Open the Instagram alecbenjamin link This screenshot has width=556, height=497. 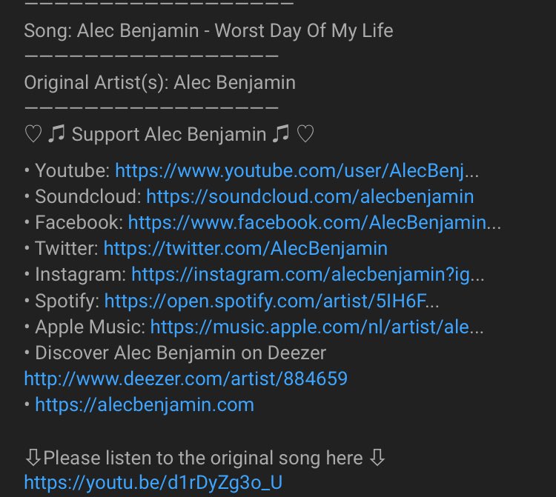coord(308,275)
